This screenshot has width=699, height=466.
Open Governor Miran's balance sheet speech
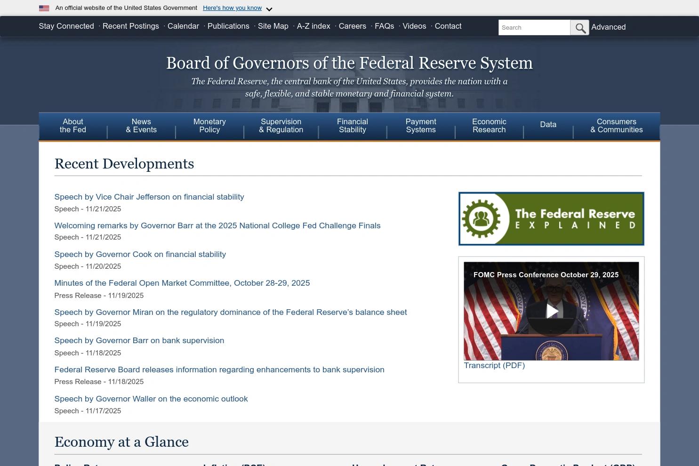(231, 312)
